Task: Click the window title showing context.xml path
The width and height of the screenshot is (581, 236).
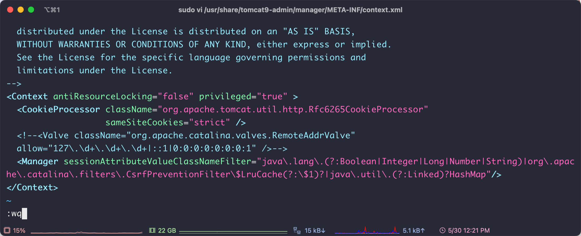Action: [290, 10]
